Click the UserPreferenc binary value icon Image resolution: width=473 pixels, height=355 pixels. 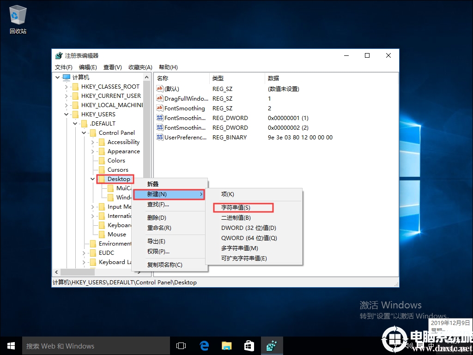[x=159, y=137]
